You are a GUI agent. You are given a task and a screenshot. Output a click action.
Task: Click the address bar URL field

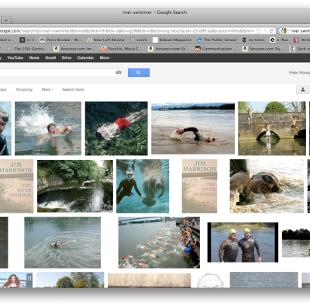click(126, 31)
